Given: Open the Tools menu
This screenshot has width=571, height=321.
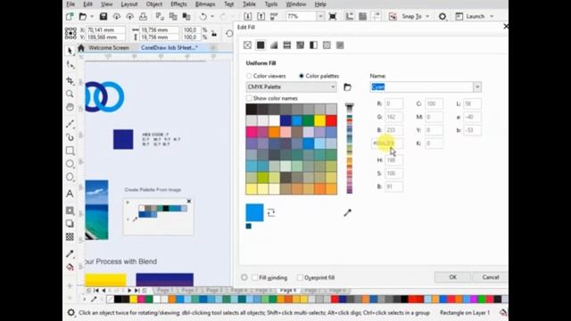Looking at the screenshot, I should 271,4.
